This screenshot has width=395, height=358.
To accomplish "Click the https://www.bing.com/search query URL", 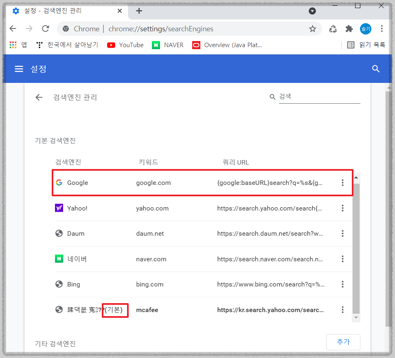I will click(x=271, y=284).
